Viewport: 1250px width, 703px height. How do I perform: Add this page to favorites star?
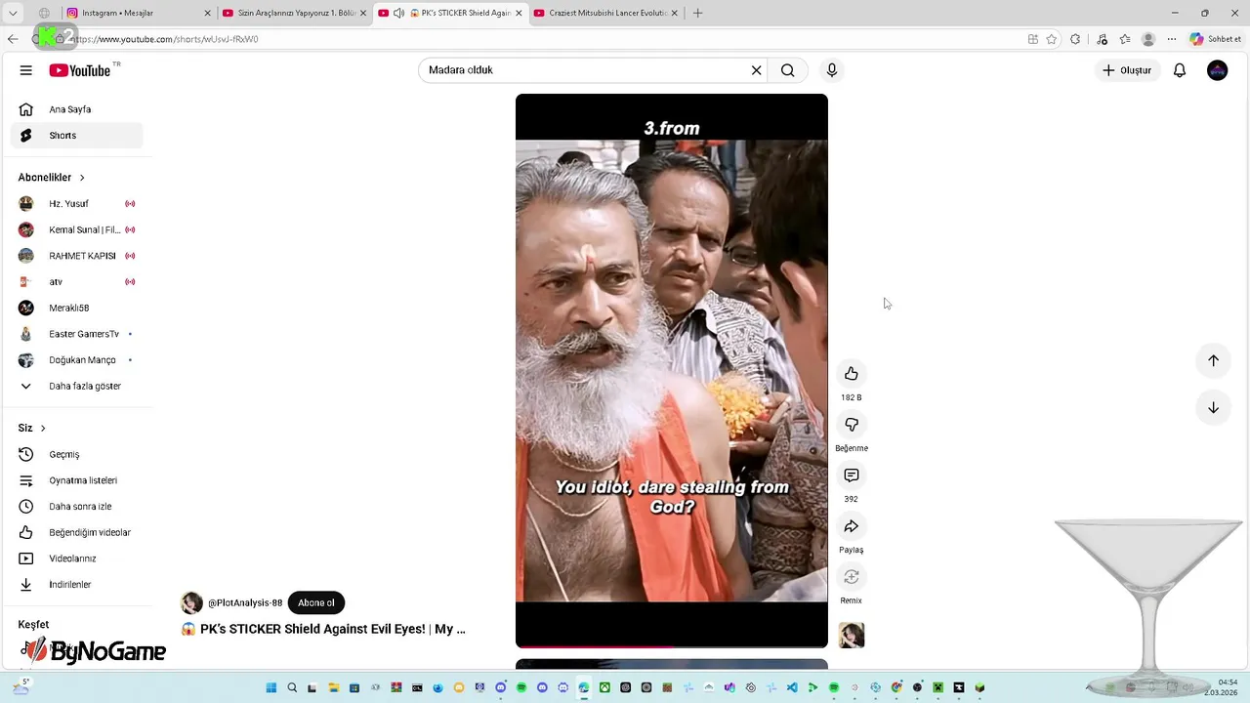pos(1052,39)
